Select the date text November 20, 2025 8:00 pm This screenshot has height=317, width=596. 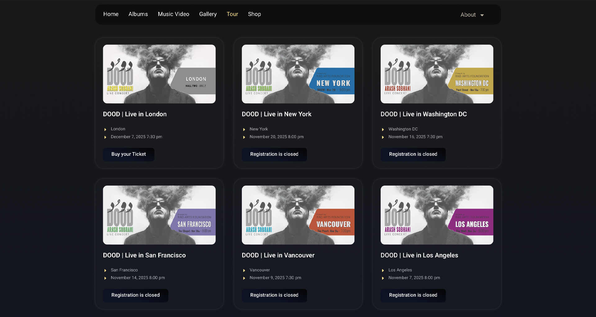tap(277, 137)
